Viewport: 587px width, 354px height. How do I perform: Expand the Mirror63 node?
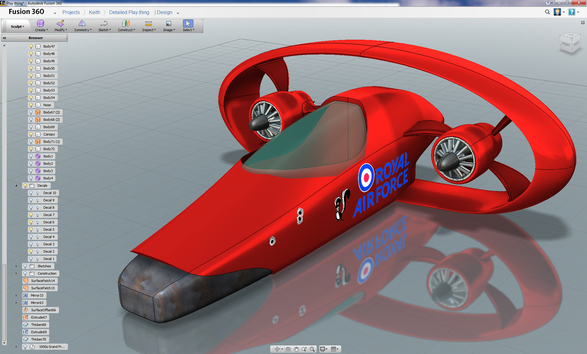[x=16, y=303]
